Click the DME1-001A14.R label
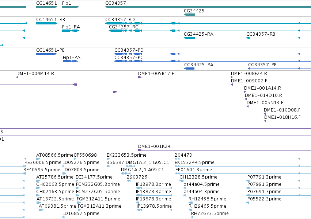Image resolution: width=311 pixels, height=219 pixels. (x=262, y=88)
